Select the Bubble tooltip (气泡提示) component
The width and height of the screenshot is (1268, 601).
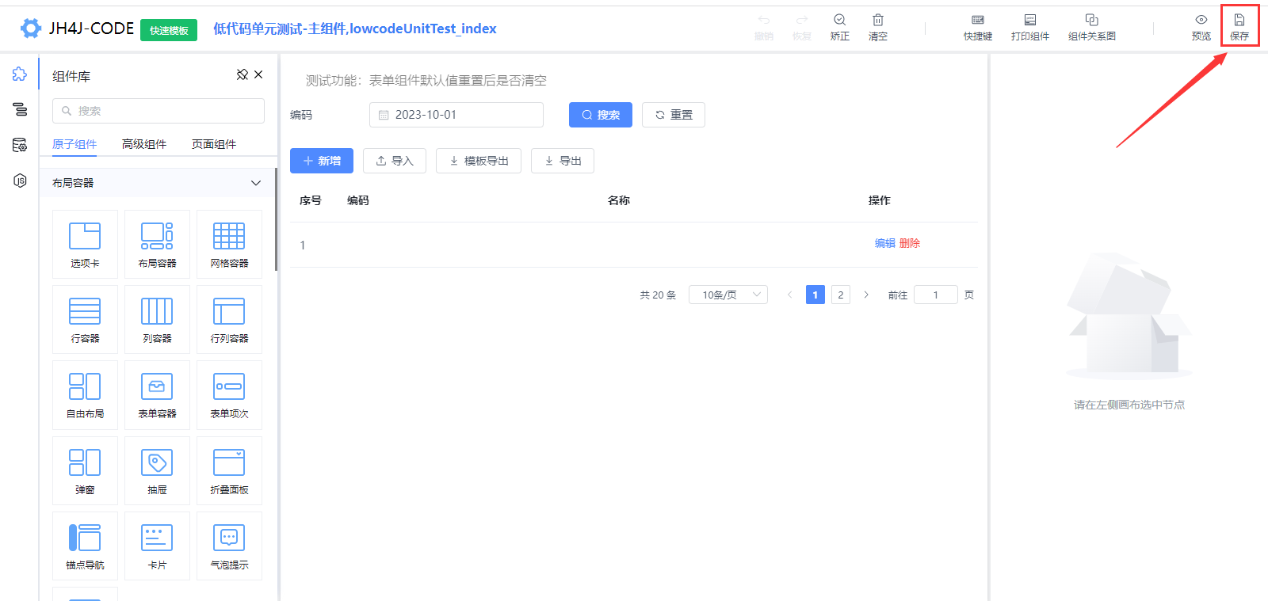pyautogui.click(x=229, y=546)
